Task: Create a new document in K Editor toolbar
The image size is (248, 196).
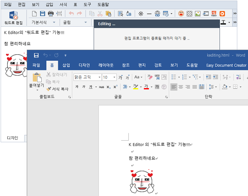Action: click(x=34, y=14)
